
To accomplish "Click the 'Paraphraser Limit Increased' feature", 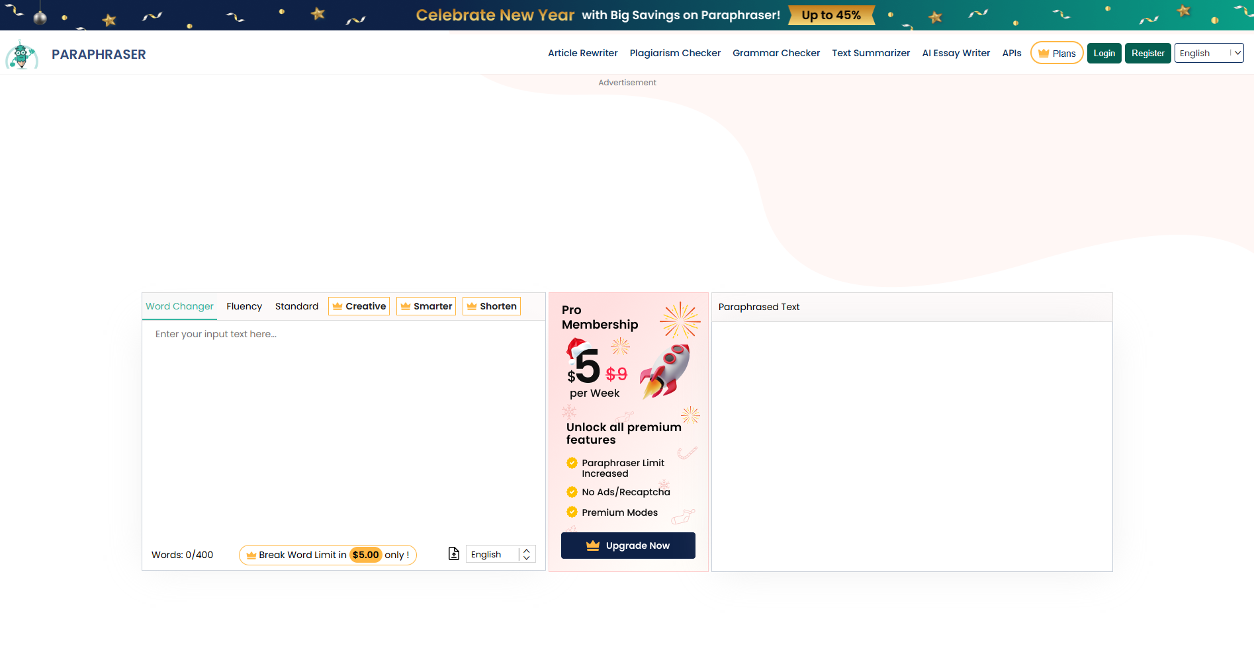I will pos(623,468).
